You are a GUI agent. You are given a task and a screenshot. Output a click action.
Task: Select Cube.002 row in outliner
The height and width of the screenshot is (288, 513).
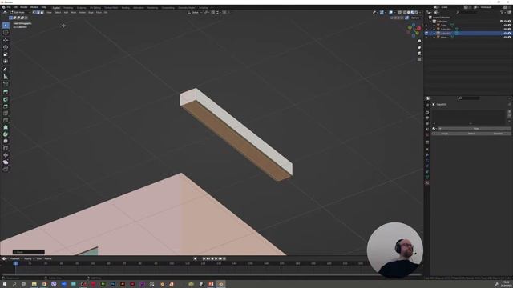pyautogui.click(x=468, y=34)
